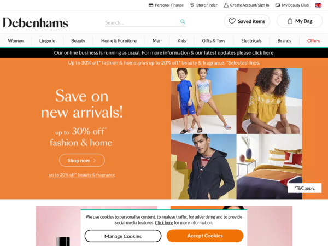Open the Home & Furniture menu
This screenshot has height=246, width=328.
click(x=119, y=41)
